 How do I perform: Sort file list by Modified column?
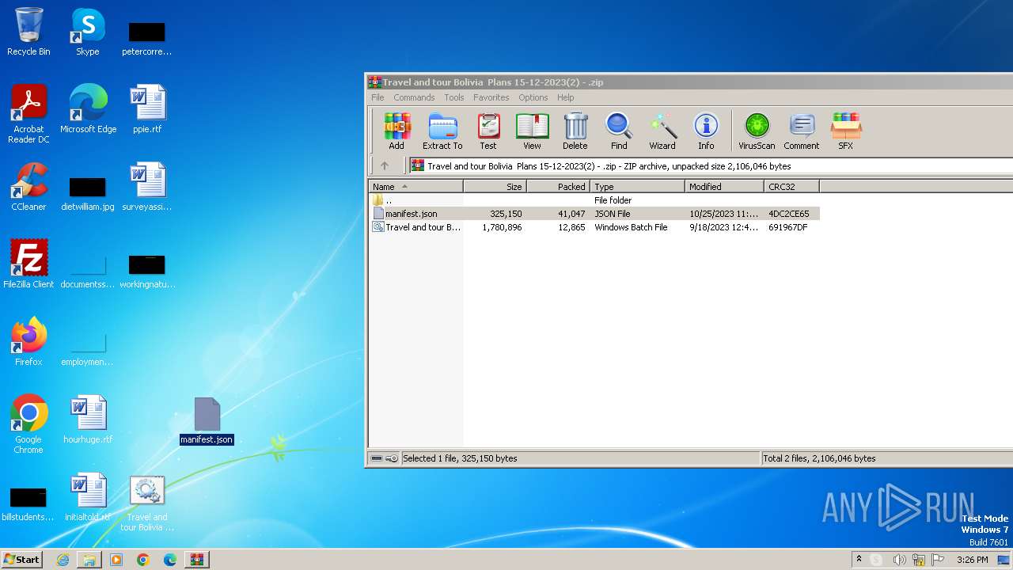[x=725, y=187]
